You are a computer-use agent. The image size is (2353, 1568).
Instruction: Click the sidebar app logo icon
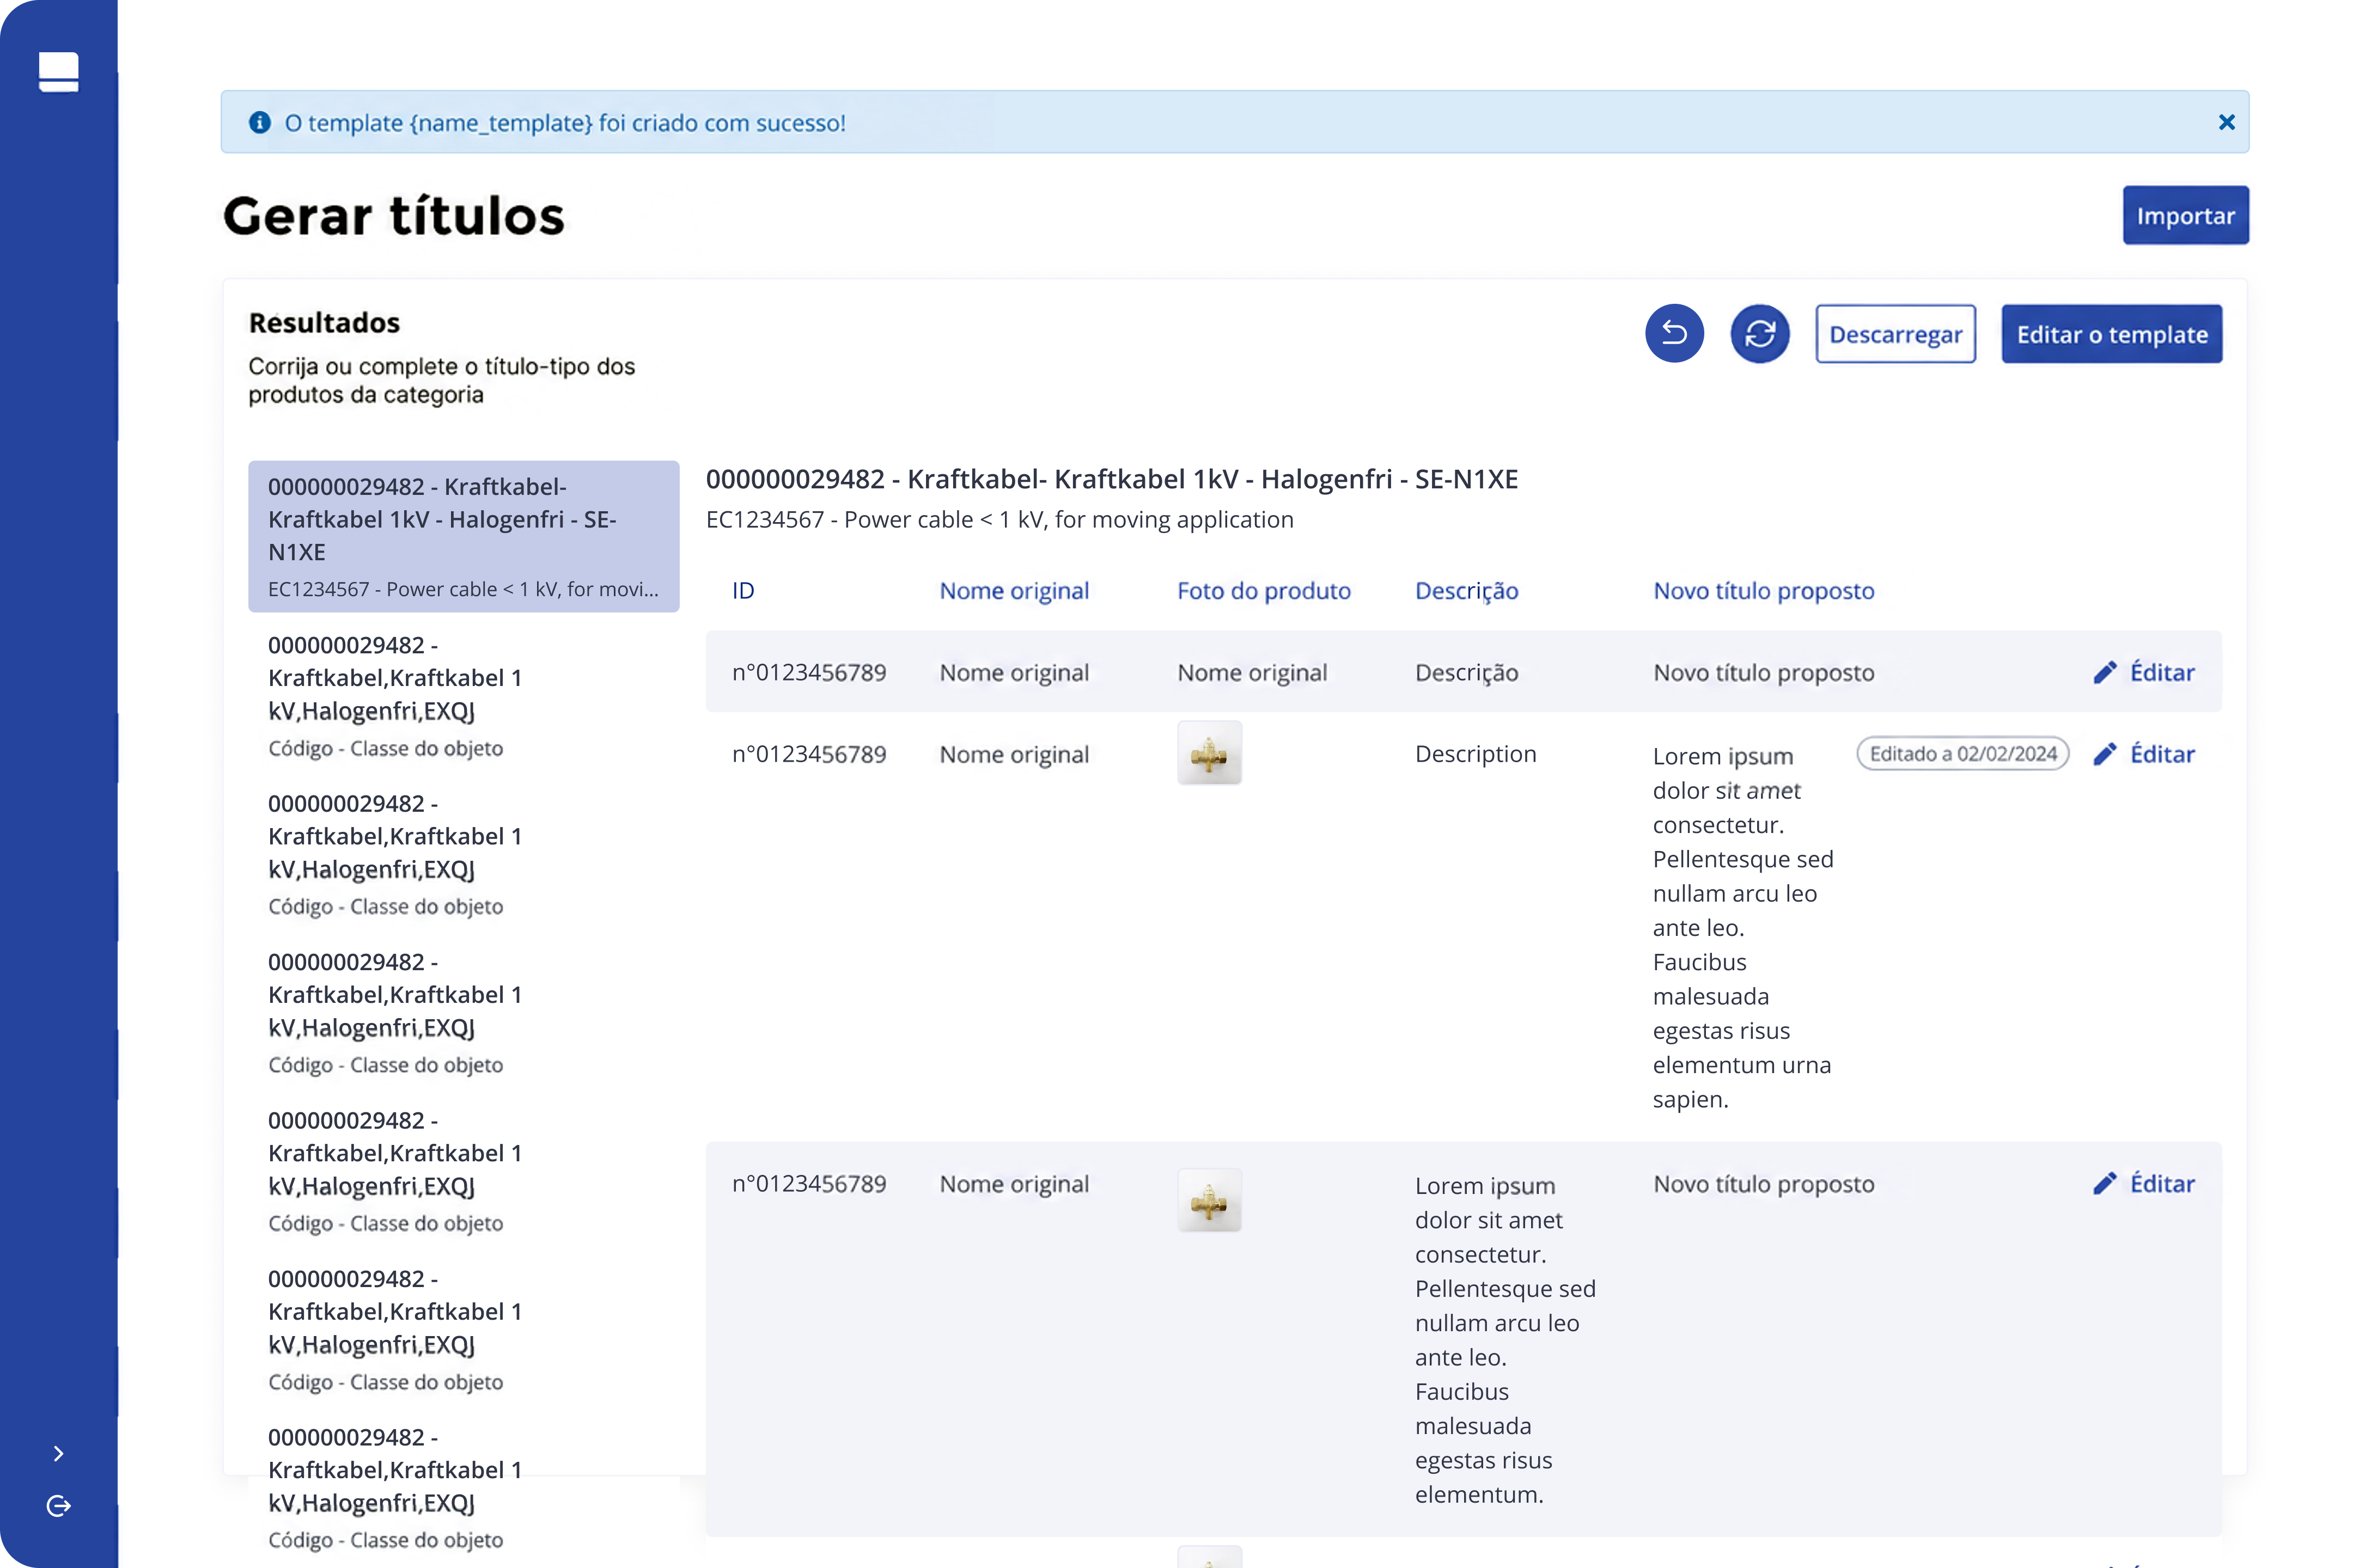tap(58, 72)
